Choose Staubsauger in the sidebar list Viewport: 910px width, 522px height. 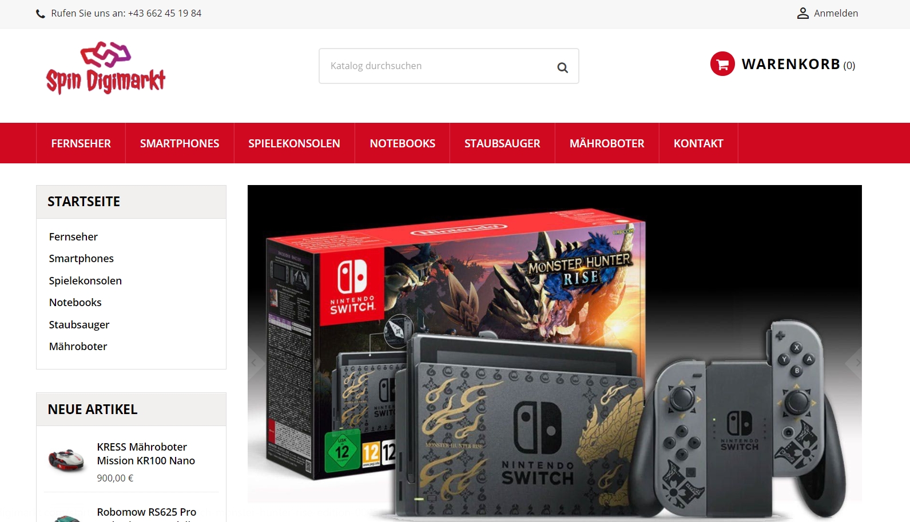coord(79,325)
